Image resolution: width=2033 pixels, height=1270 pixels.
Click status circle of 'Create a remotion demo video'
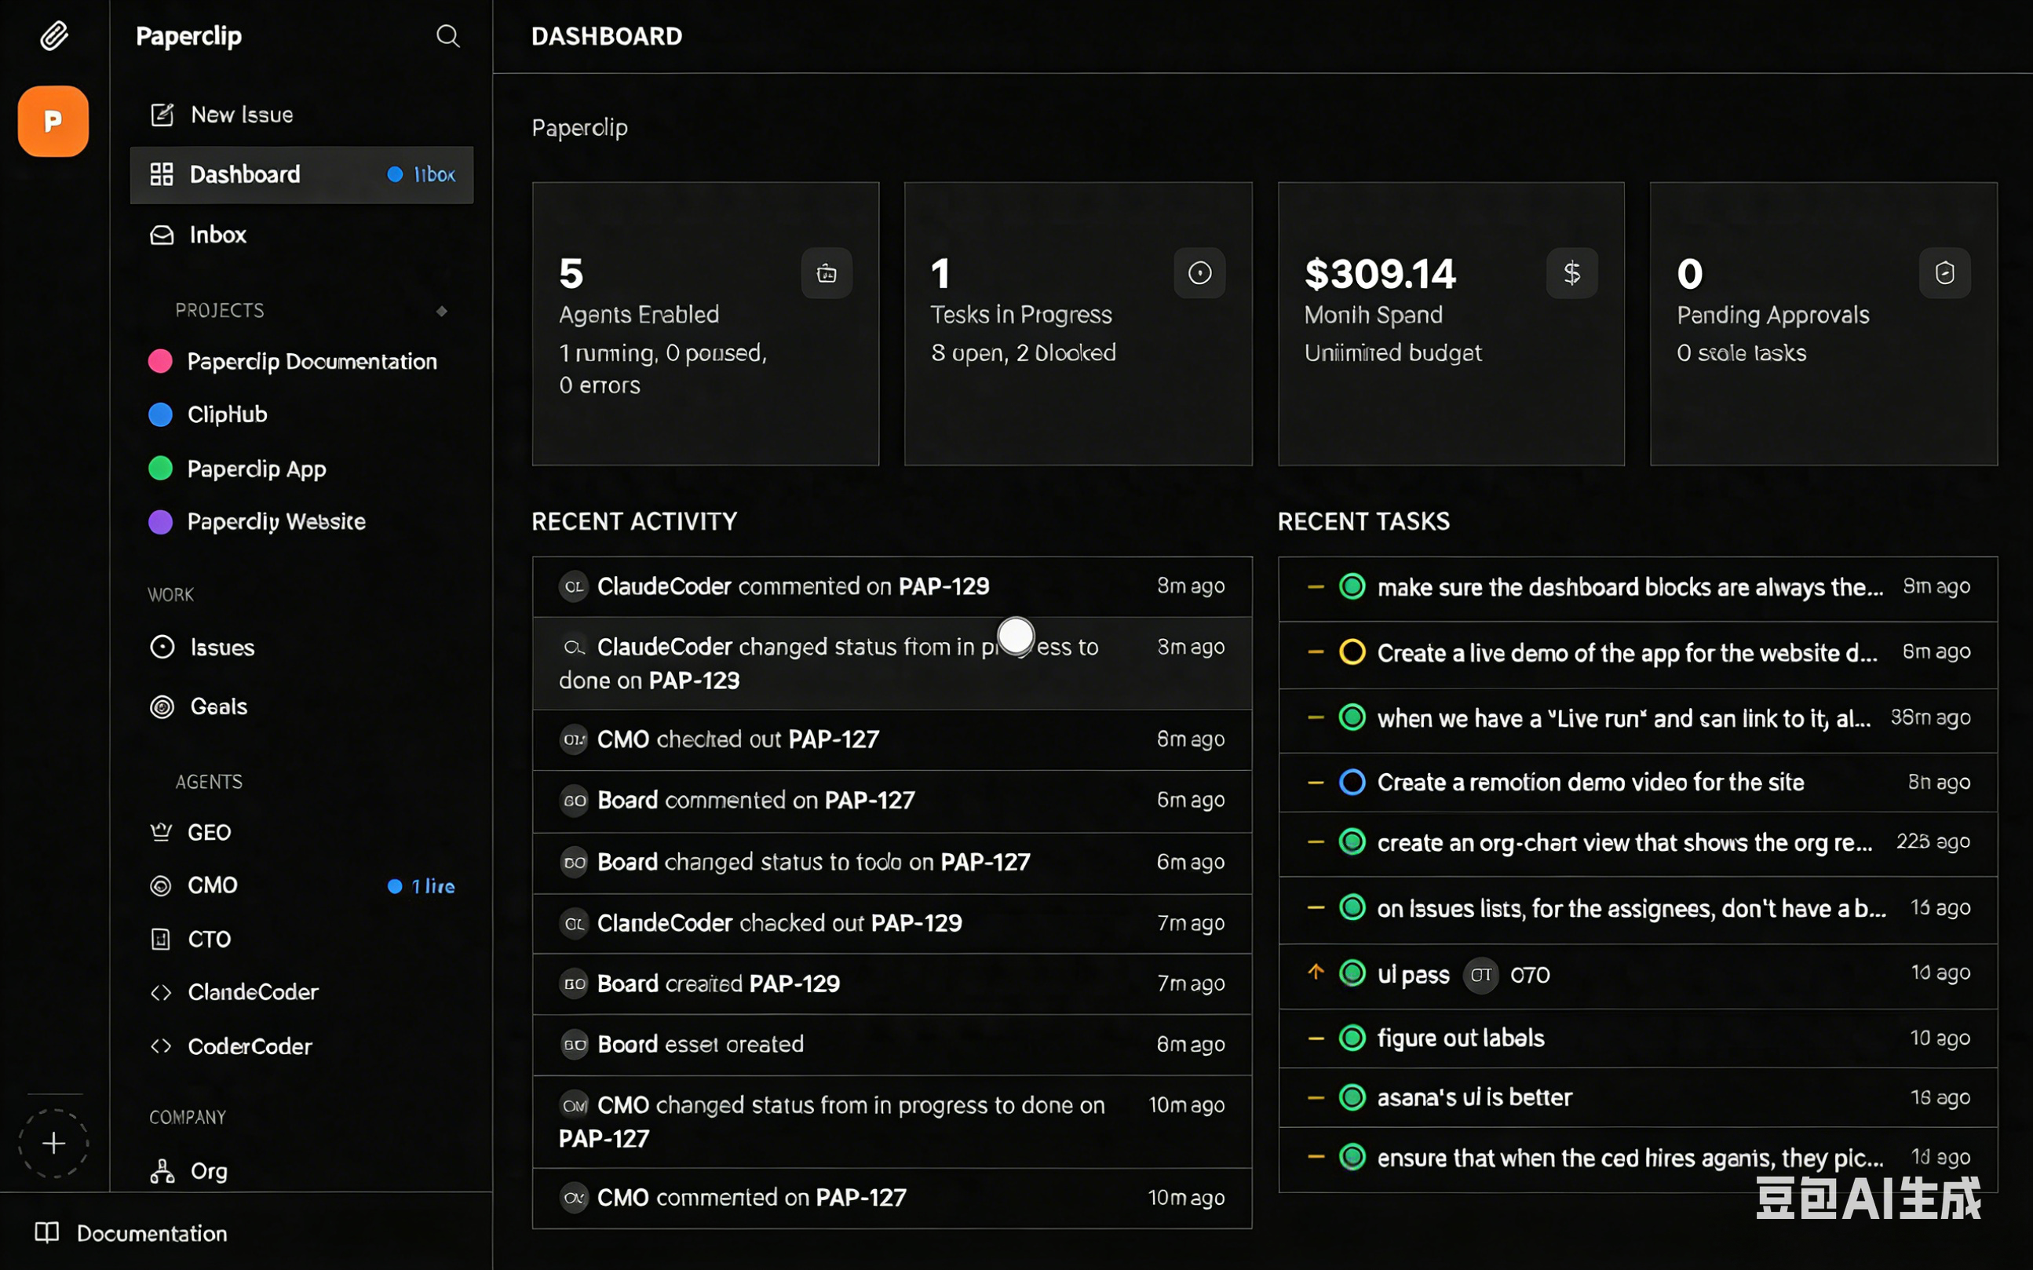[x=1352, y=782]
